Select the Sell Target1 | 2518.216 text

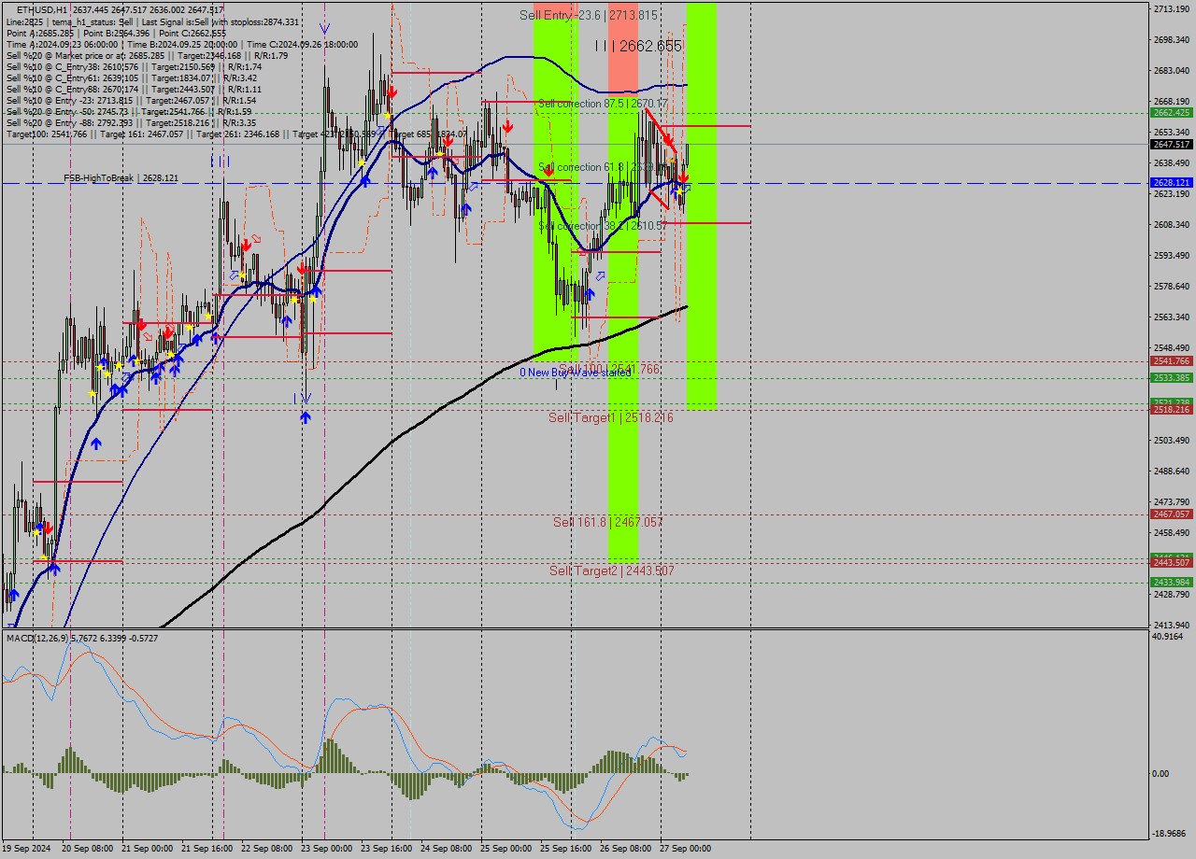click(612, 418)
